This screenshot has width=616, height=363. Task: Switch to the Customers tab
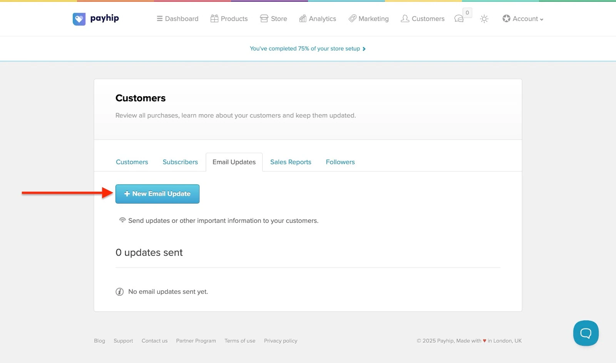pyautogui.click(x=132, y=162)
